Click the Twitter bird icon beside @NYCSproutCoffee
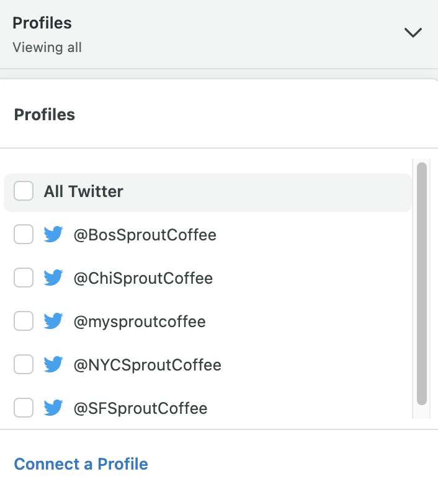438x482 pixels. (x=53, y=364)
